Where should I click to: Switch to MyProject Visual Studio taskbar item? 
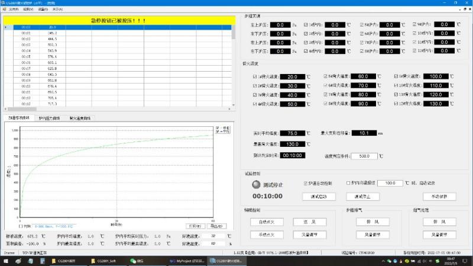point(187,261)
